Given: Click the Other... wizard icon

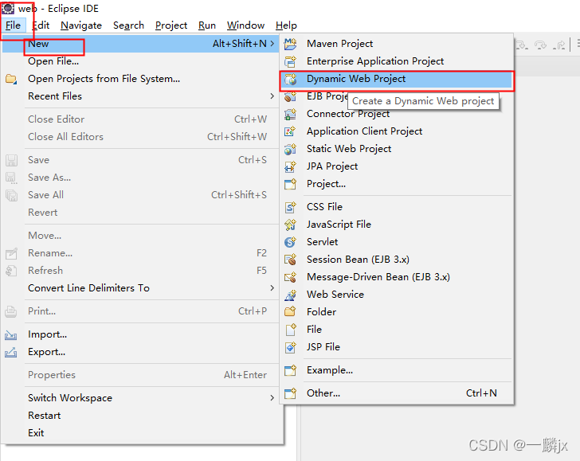Looking at the screenshot, I should pos(290,393).
